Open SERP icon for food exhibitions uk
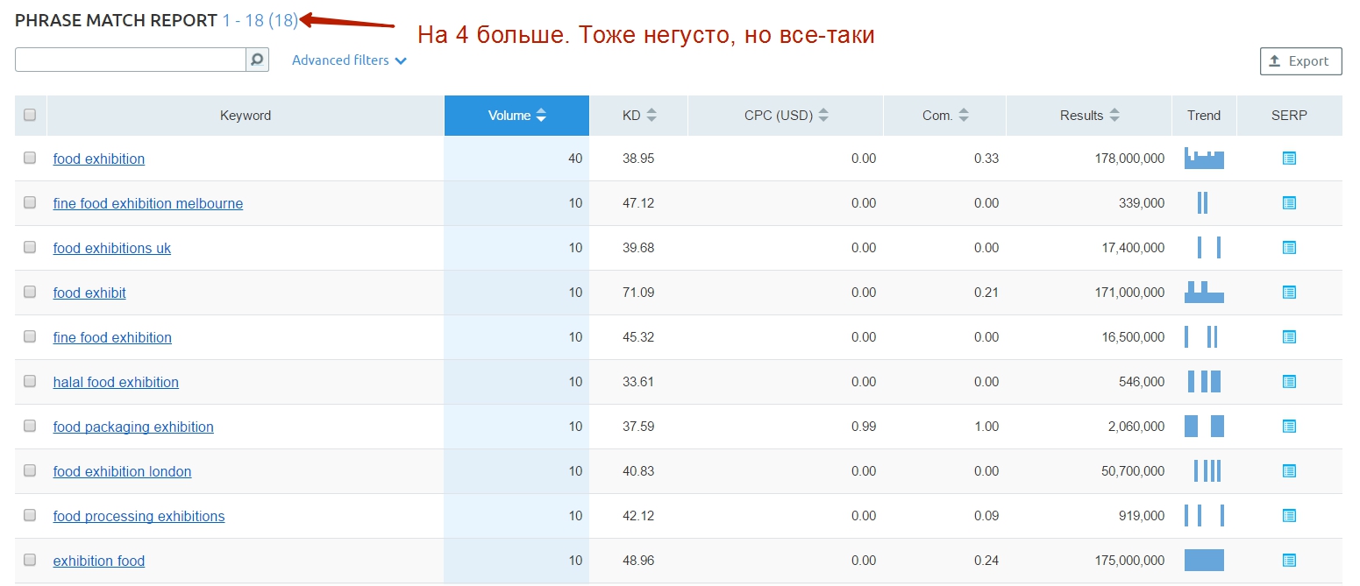The image size is (1360, 586). coord(1289,248)
